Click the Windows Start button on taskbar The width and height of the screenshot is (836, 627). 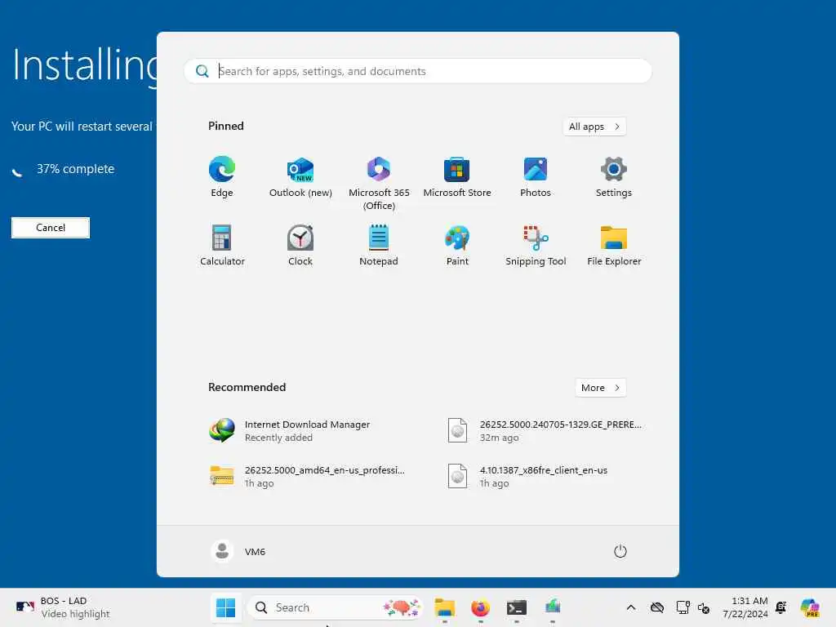225,607
